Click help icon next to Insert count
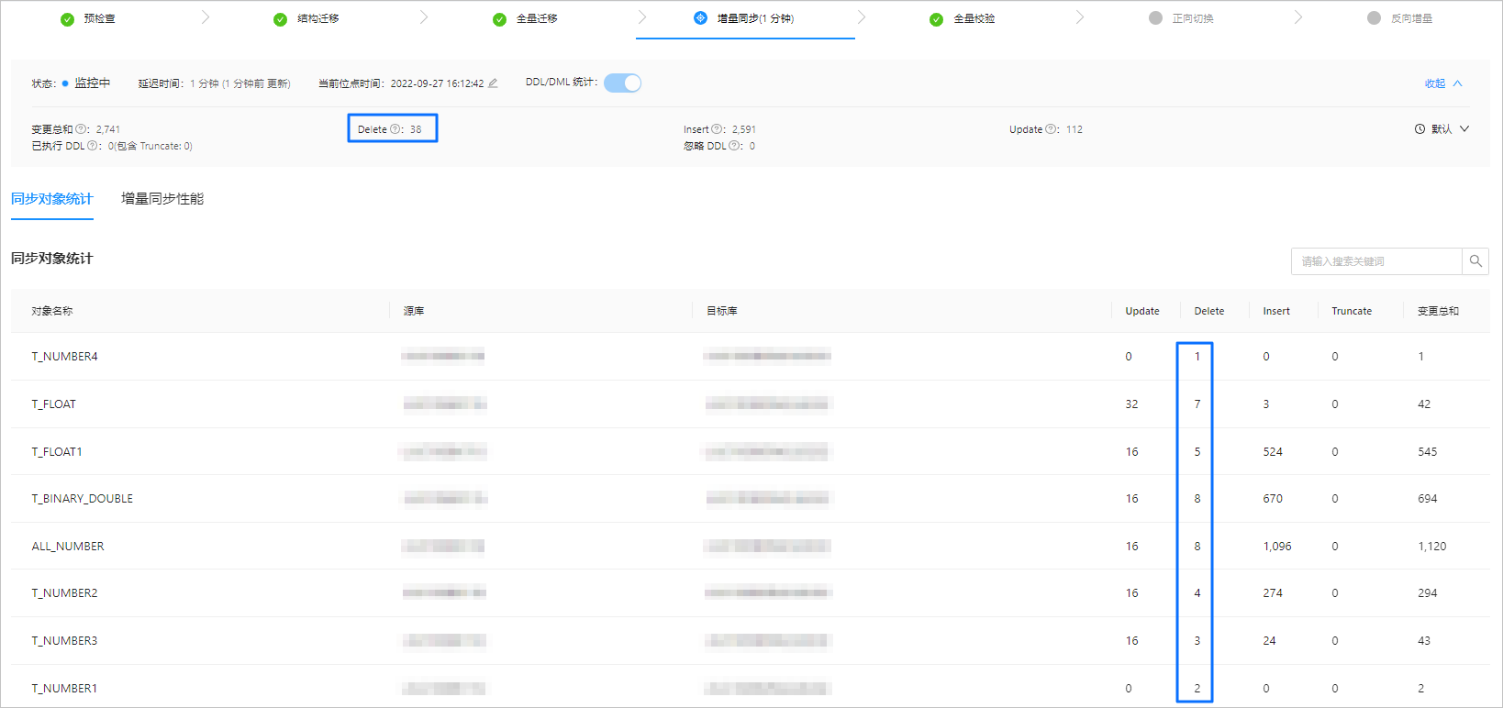This screenshot has height=708, width=1503. click(x=717, y=129)
